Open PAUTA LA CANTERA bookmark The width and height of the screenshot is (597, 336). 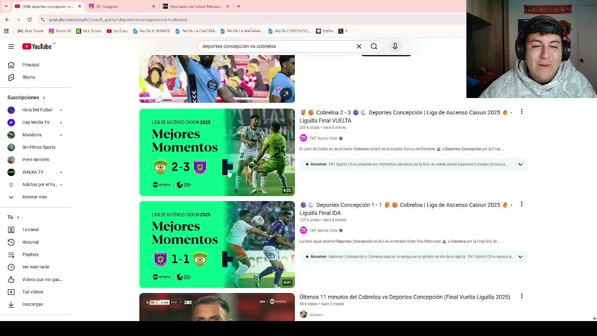tap(195, 31)
